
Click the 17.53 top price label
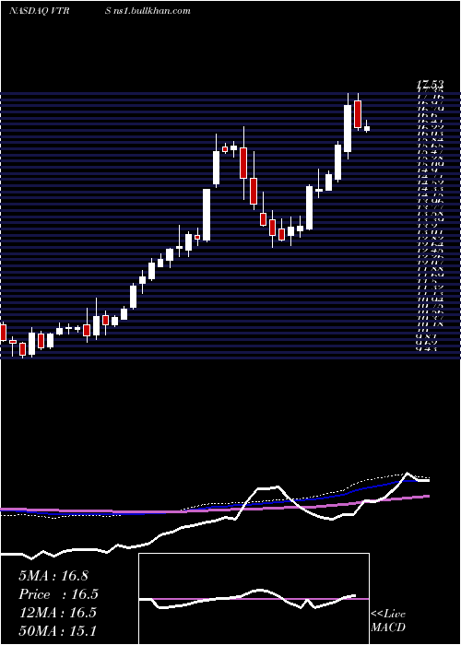tap(430, 85)
